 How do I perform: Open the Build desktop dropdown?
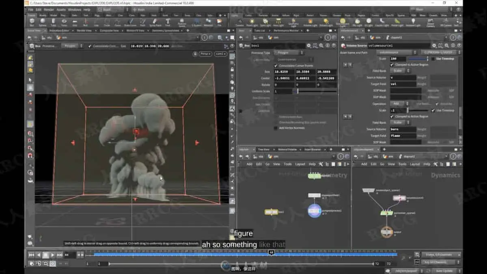pyautogui.click(x=113, y=9)
